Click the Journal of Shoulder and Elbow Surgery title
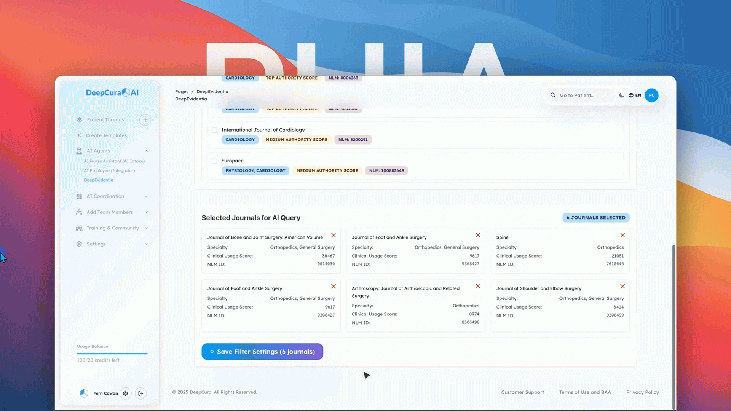 click(x=539, y=288)
